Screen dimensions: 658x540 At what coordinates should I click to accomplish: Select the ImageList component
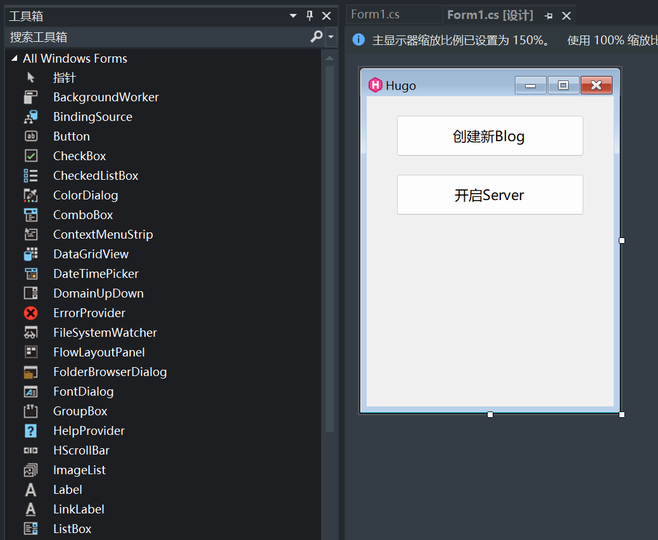point(80,470)
